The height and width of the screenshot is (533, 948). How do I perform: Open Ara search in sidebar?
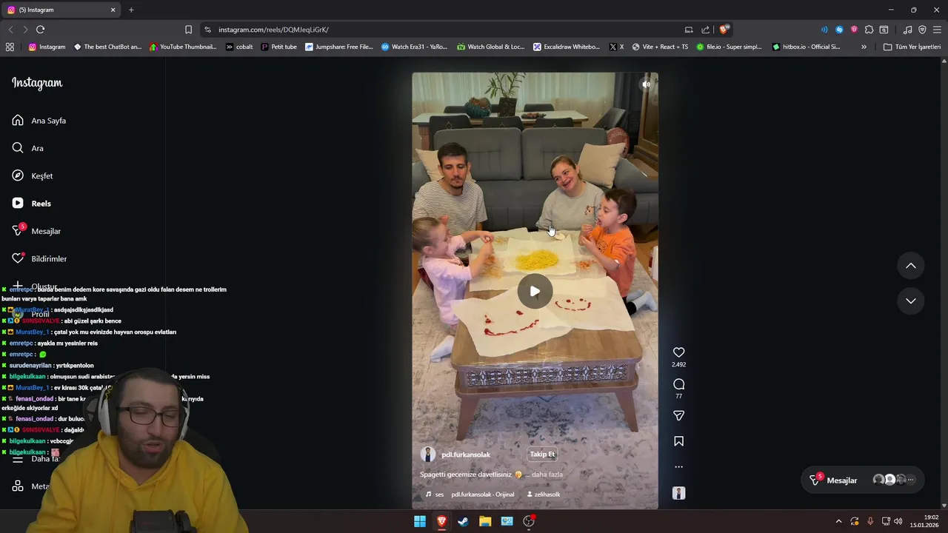point(27,148)
